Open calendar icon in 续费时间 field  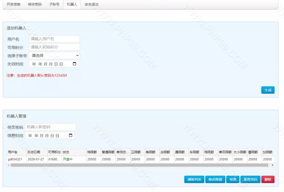coord(71,136)
